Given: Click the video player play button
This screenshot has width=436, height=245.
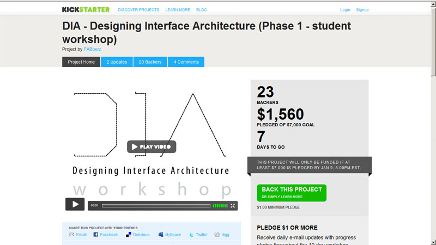Looking at the screenshot, I should (75, 204).
